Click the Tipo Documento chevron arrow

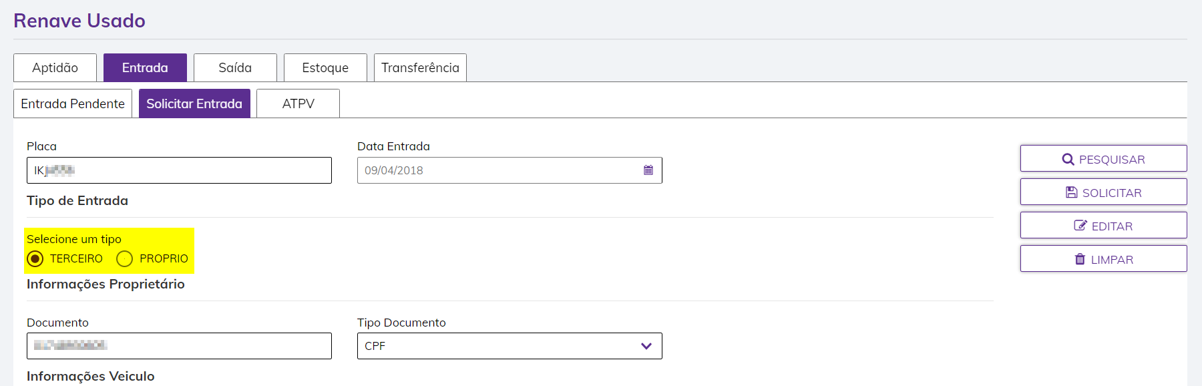646,346
